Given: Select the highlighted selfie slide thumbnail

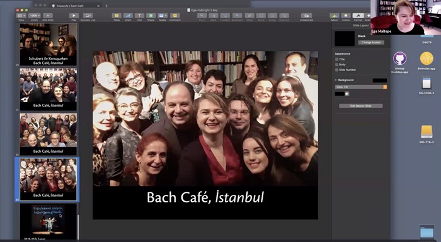Looking at the screenshot, I should [48, 179].
